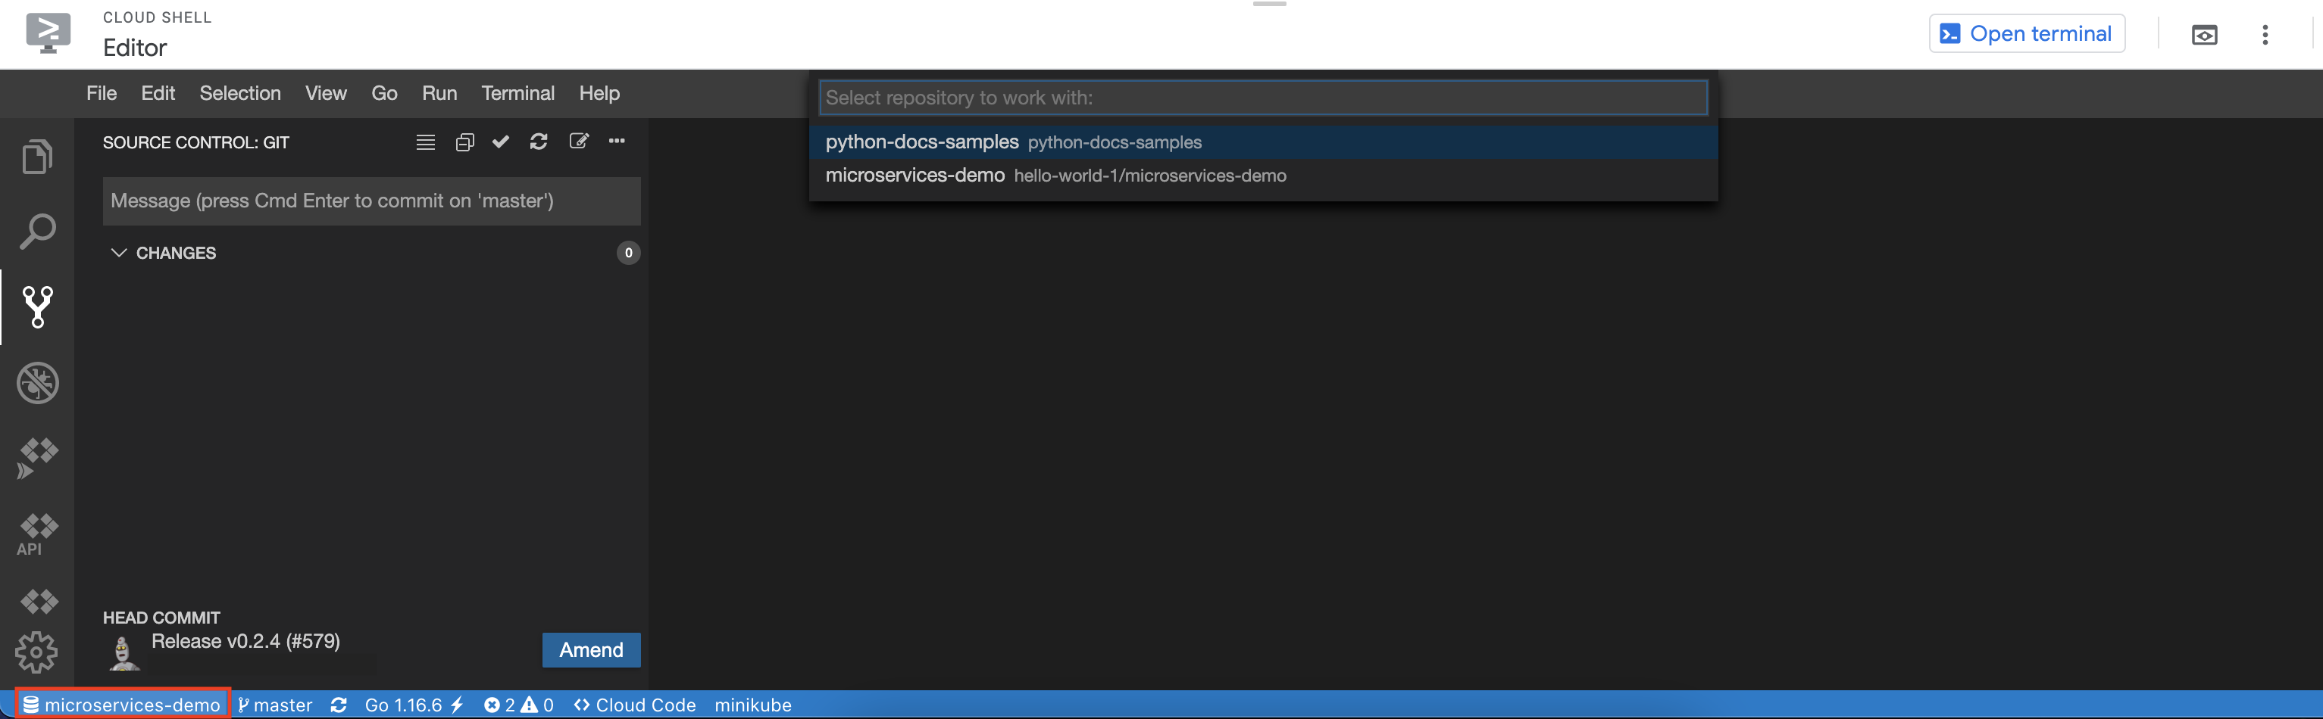This screenshot has height=719, width=2323.
Task: Refresh source control with circular arrows icon
Action: pyautogui.click(x=539, y=142)
